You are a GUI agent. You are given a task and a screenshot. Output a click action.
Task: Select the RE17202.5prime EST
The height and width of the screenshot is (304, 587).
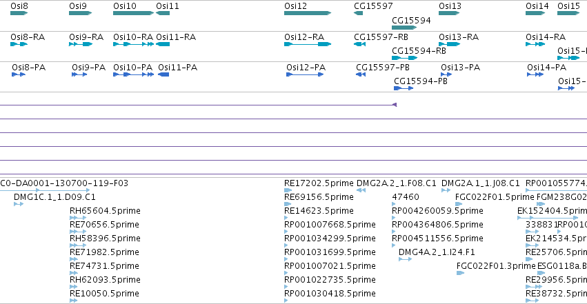(x=288, y=190)
